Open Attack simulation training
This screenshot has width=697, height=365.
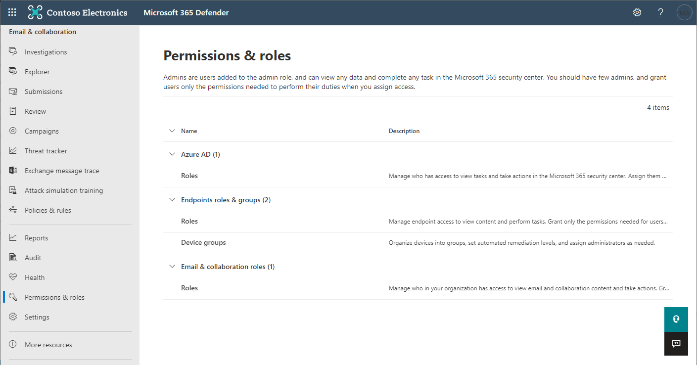tap(64, 190)
